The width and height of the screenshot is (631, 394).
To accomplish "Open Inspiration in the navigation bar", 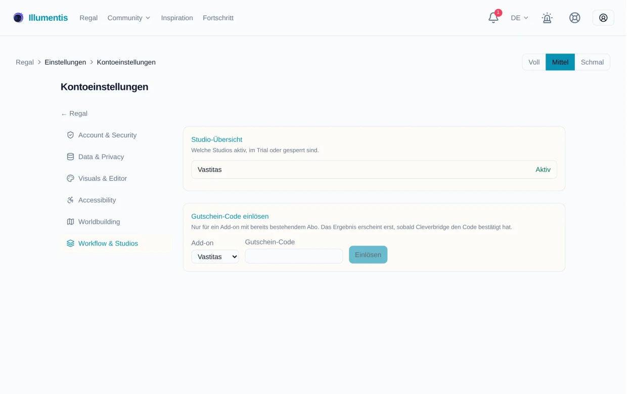I will pos(177,18).
